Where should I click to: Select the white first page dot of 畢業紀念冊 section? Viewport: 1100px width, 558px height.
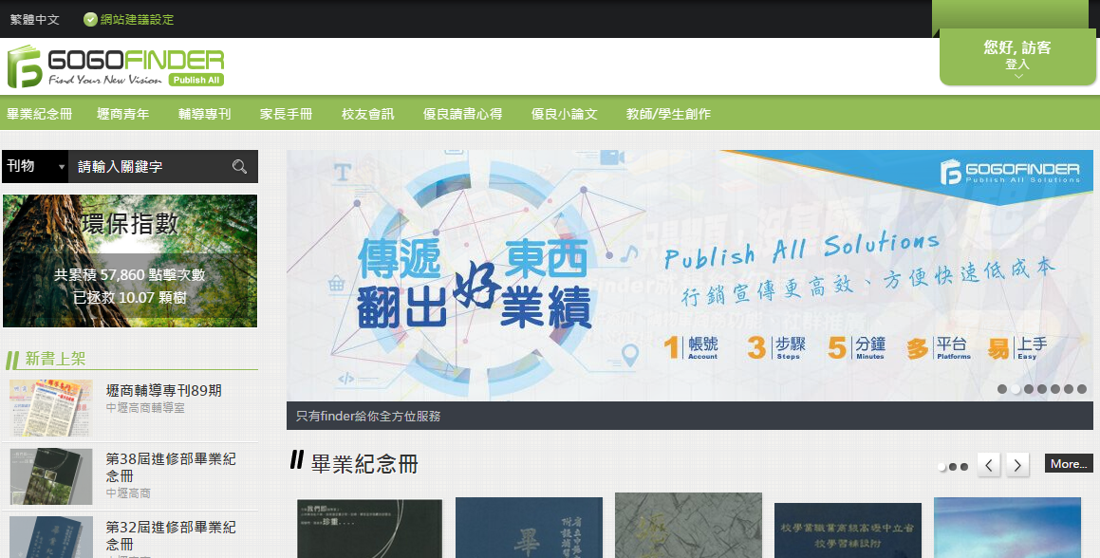[942, 467]
